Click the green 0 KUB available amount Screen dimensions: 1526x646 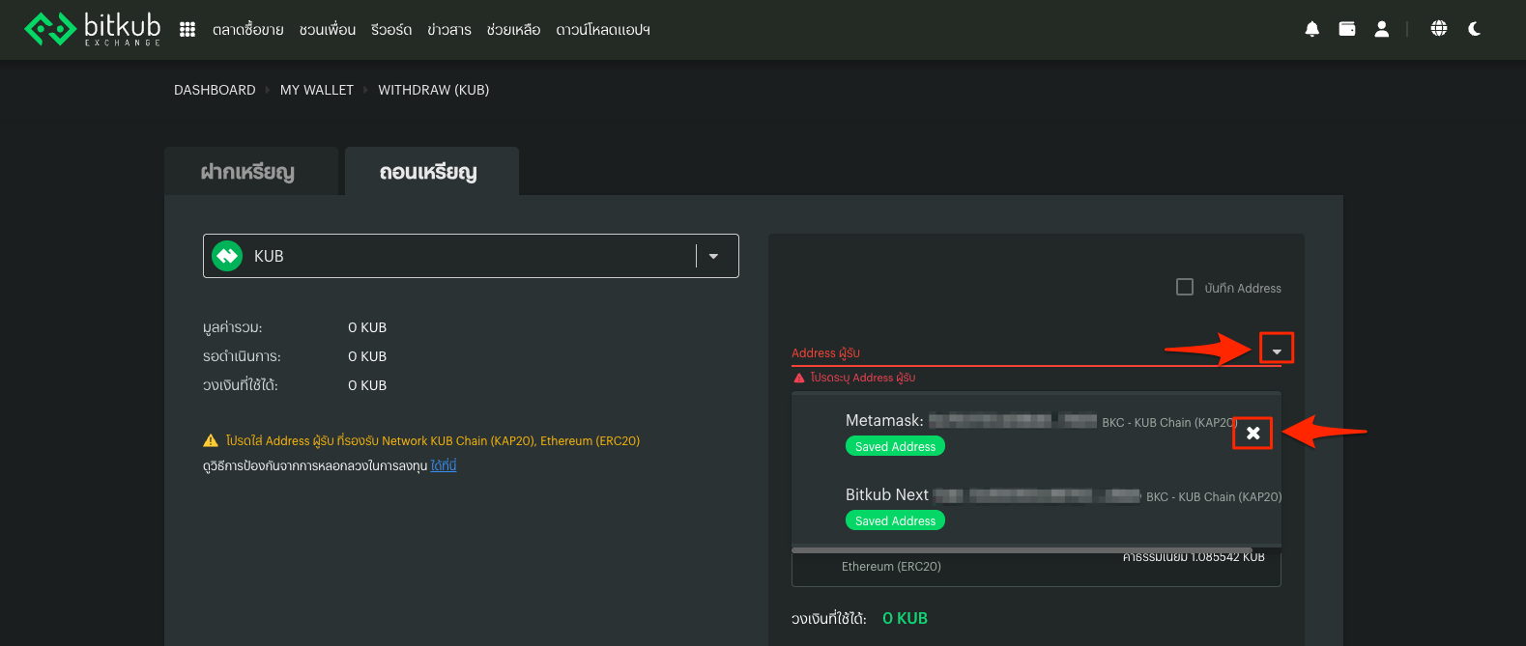[905, 618]
